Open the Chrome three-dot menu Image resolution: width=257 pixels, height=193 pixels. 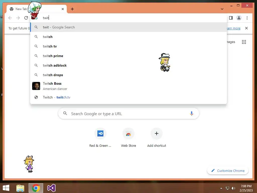pyautogui.click(x=247, y=18)
